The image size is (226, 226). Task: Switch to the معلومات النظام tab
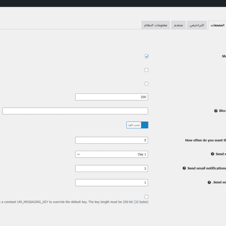[x=156, y=25]
